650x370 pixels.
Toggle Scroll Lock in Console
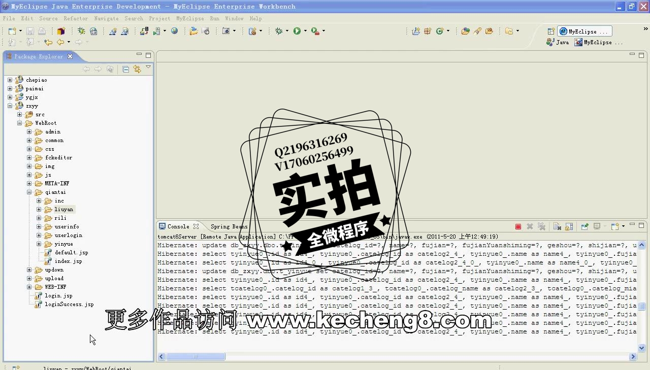(569, 226)
